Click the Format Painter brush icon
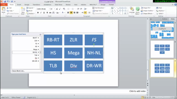 (8, 13)
